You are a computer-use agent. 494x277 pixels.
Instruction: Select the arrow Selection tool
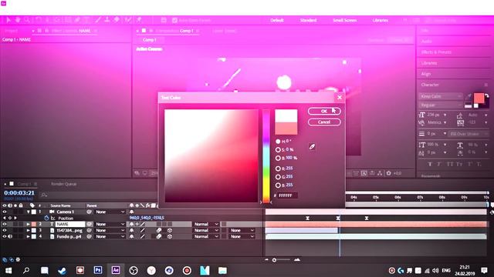point(8,20)
